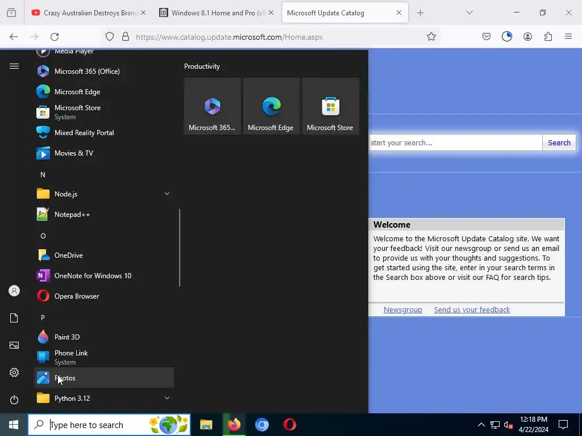This screenshot has height=436, width=582.
Task: Open the taskbar clock and date
Action: (533, 425)
